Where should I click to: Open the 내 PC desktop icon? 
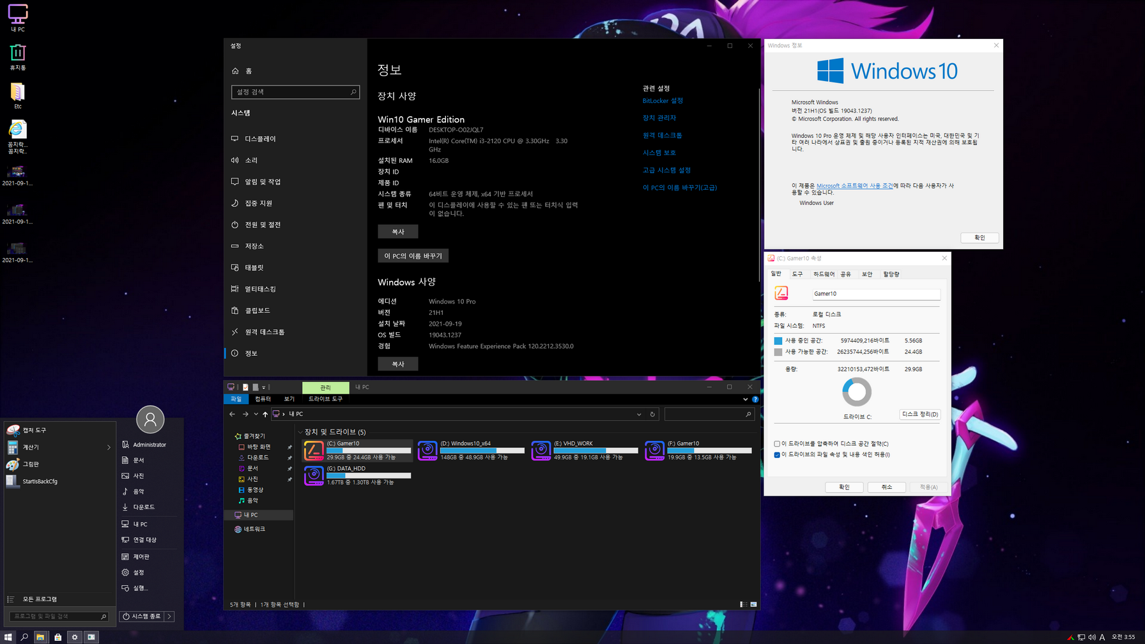(18, 18)
